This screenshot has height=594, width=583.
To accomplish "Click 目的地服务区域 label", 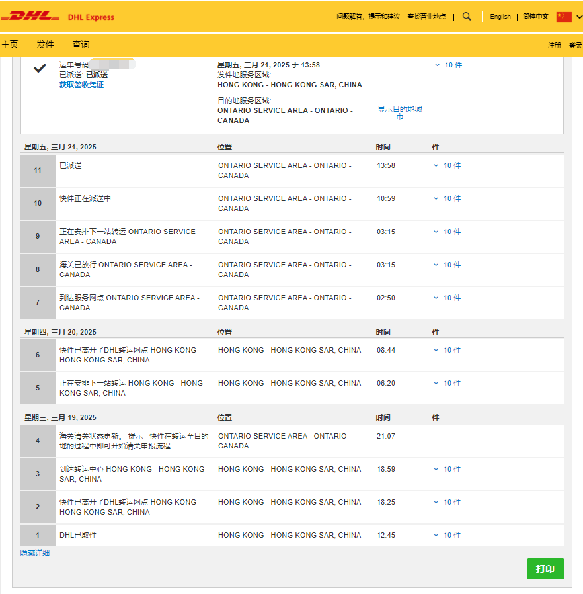I will [x=244, y=101].
